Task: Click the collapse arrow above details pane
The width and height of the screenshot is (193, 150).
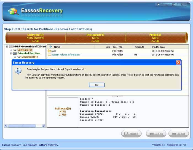Action: (118, 96)
